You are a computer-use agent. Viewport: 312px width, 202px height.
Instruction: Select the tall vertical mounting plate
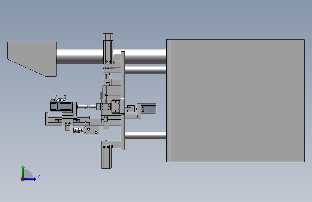point(123,101)
